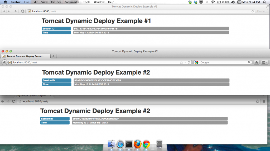Open the Bookmarks menu
Screen dimensions: 270x151
(x=72, y=2)
